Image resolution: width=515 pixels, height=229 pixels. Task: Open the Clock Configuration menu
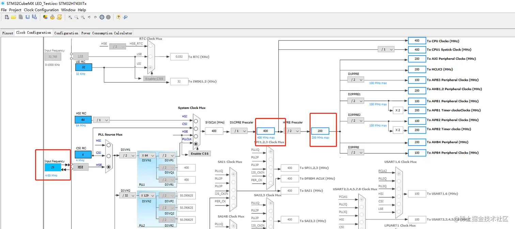coord(41,10)
